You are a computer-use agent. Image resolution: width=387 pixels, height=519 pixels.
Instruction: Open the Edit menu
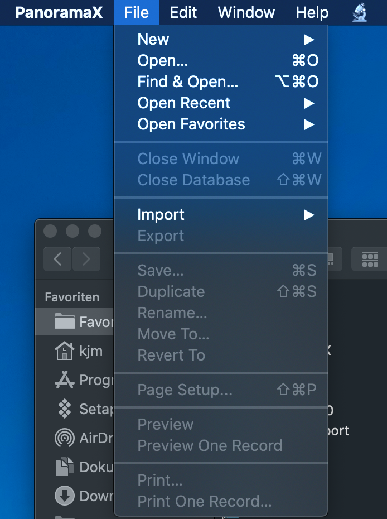click(x=183, y=12)
